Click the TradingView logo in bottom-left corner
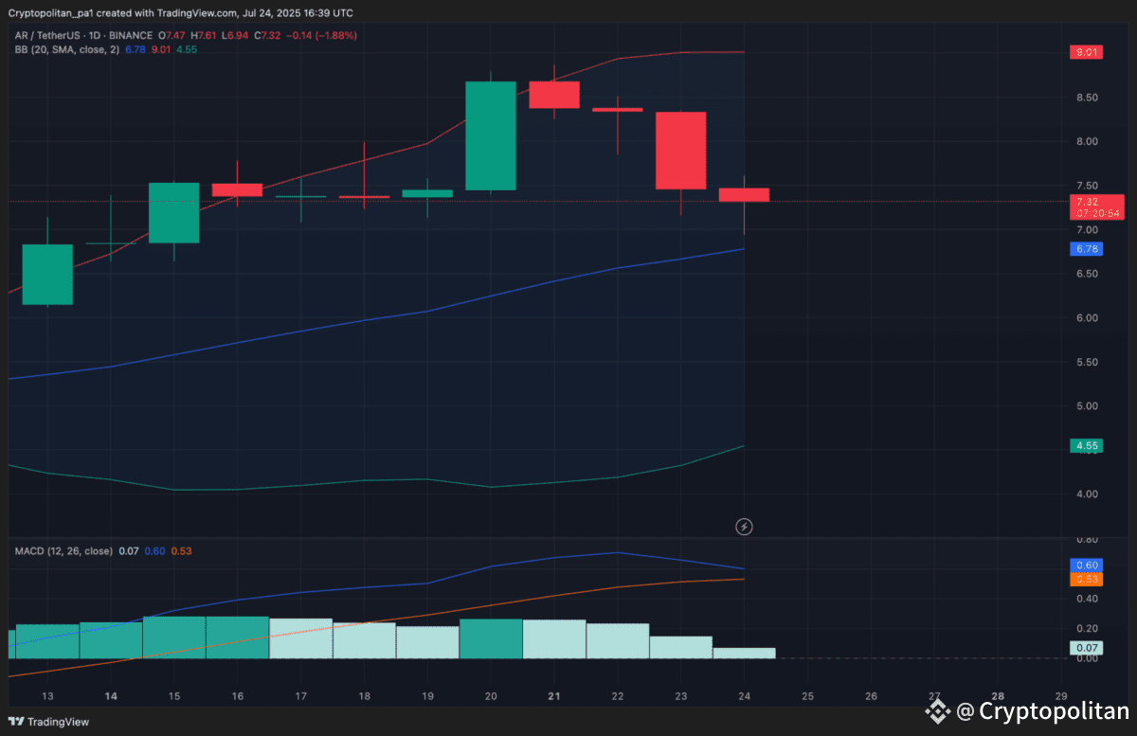 pyautogui.click(x=17, y=722)
